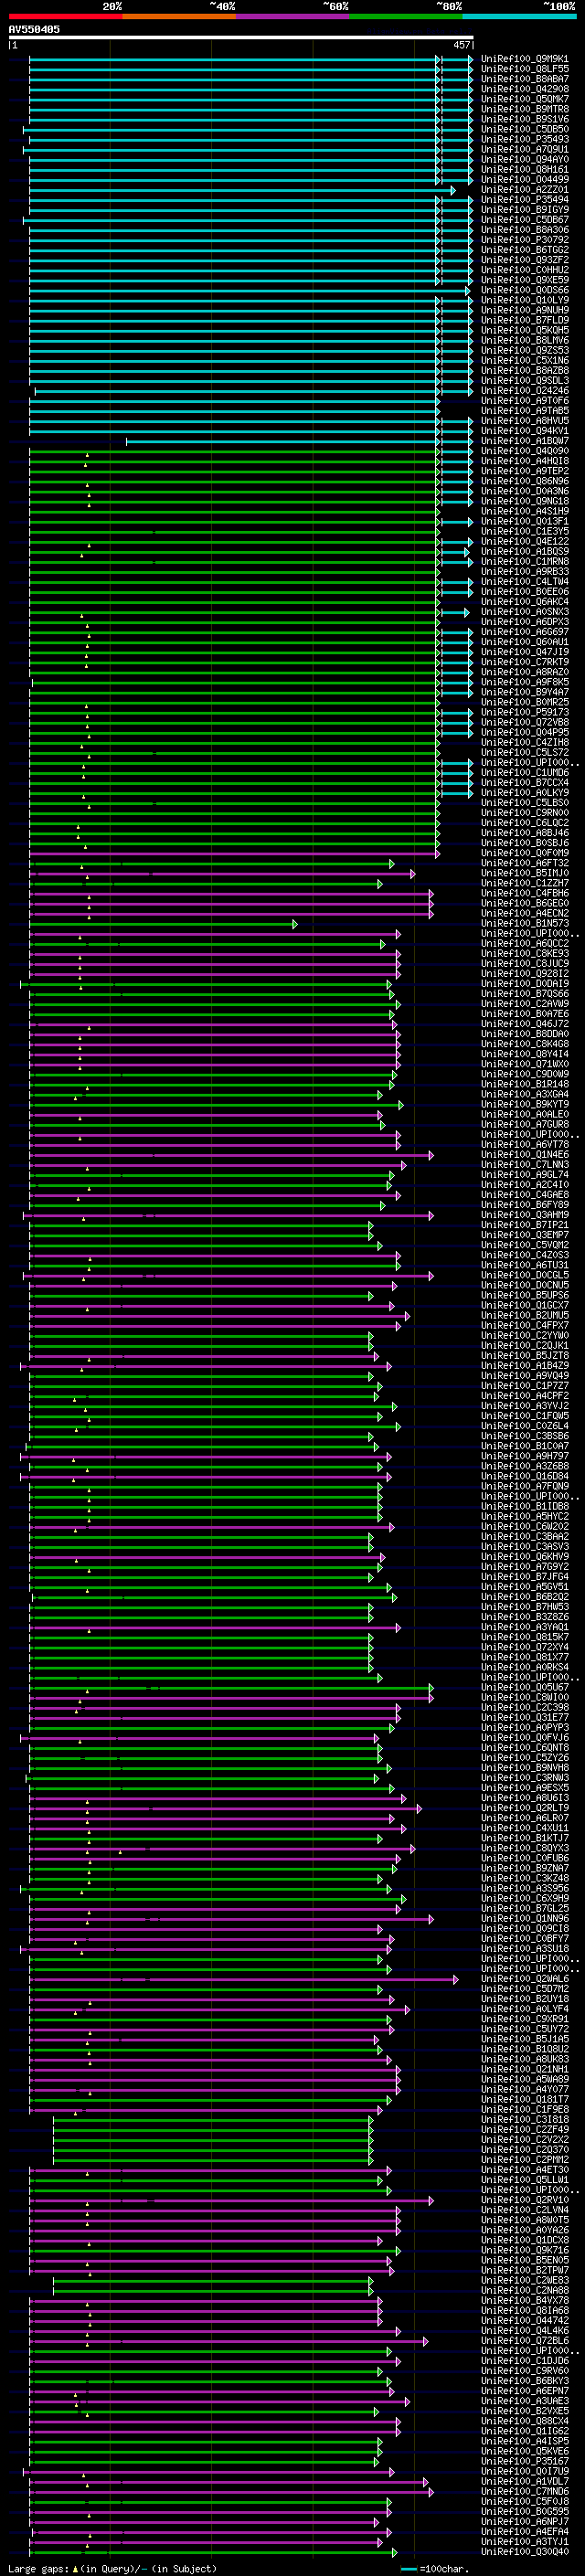Select hit label UniRef100_C4ZIH8
This screenshot has height=2576, width=585.
click(x=524, y=742)
